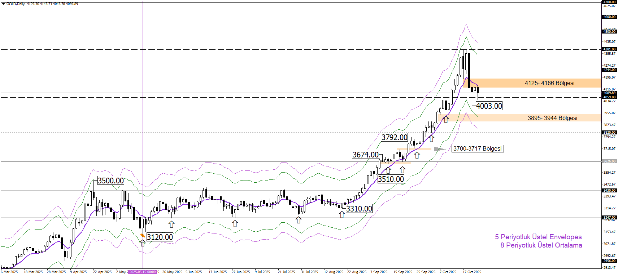Screen dimensions: 618x276
Task: Select the highlighted 2025.05.15 00:00 date marker
Action: click(x=143, y=272)
